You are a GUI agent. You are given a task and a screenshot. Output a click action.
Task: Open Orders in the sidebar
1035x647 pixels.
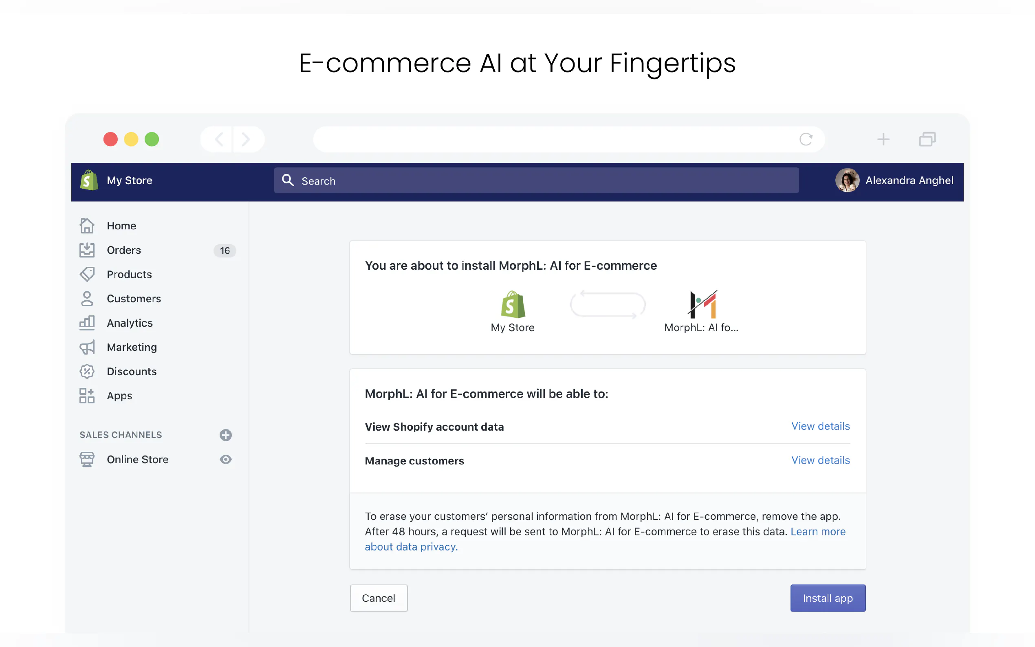pyautogui.click(x=123, y=250)
